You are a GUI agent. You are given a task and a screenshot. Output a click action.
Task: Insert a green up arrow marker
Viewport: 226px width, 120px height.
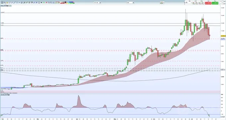click(44, 3)
